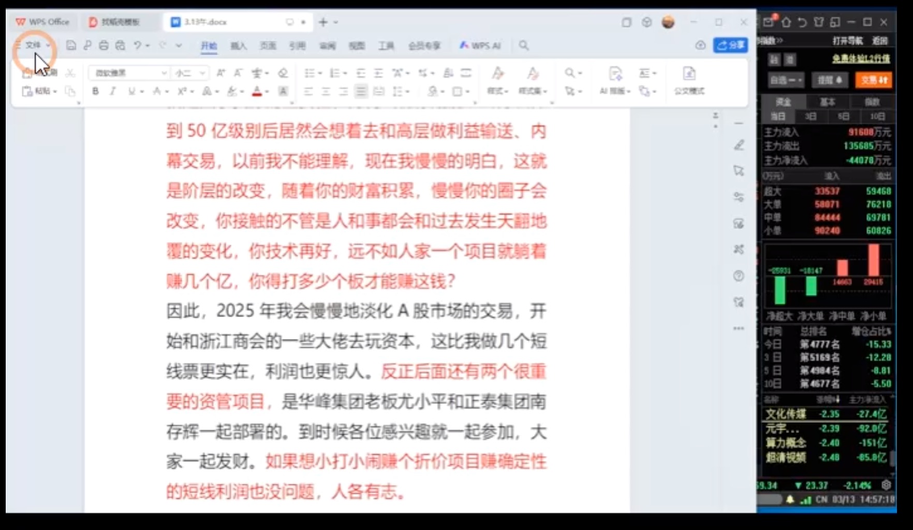
Task: Enable 公文模式 document mode
Action: 689,82
